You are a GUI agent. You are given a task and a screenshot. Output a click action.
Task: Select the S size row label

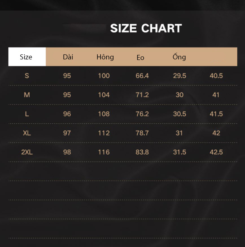(x=27, y=76)
